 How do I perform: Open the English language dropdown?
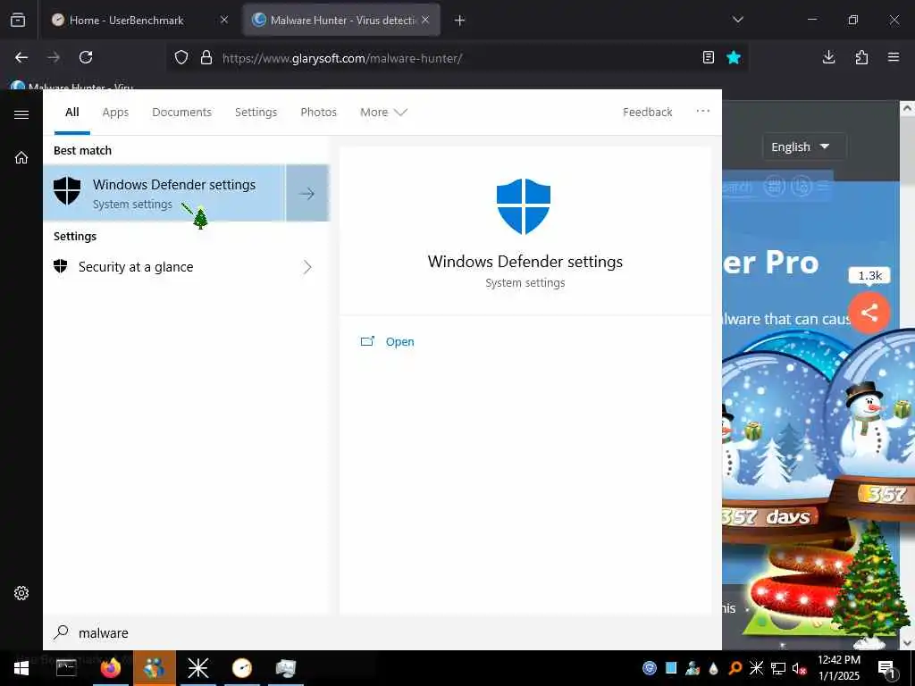[x=804, y=147]
